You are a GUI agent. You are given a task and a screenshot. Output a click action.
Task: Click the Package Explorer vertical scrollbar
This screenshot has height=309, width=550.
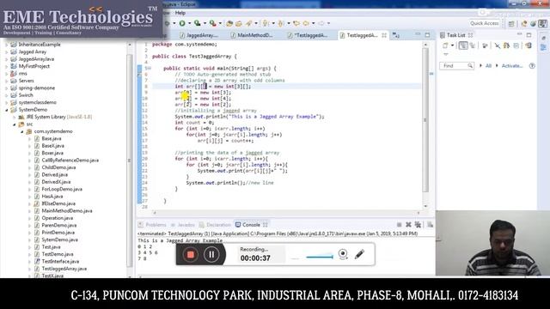coord(129,161)
